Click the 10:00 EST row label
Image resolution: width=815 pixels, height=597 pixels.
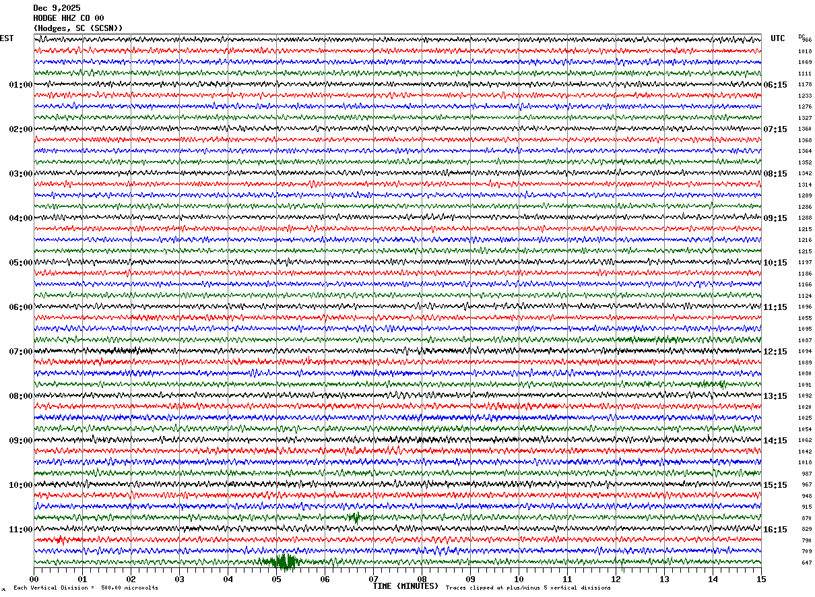[x=21, y=485]
